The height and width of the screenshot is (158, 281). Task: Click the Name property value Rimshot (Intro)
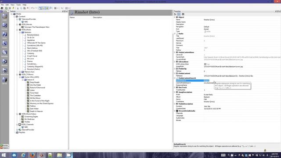[209, 20]
